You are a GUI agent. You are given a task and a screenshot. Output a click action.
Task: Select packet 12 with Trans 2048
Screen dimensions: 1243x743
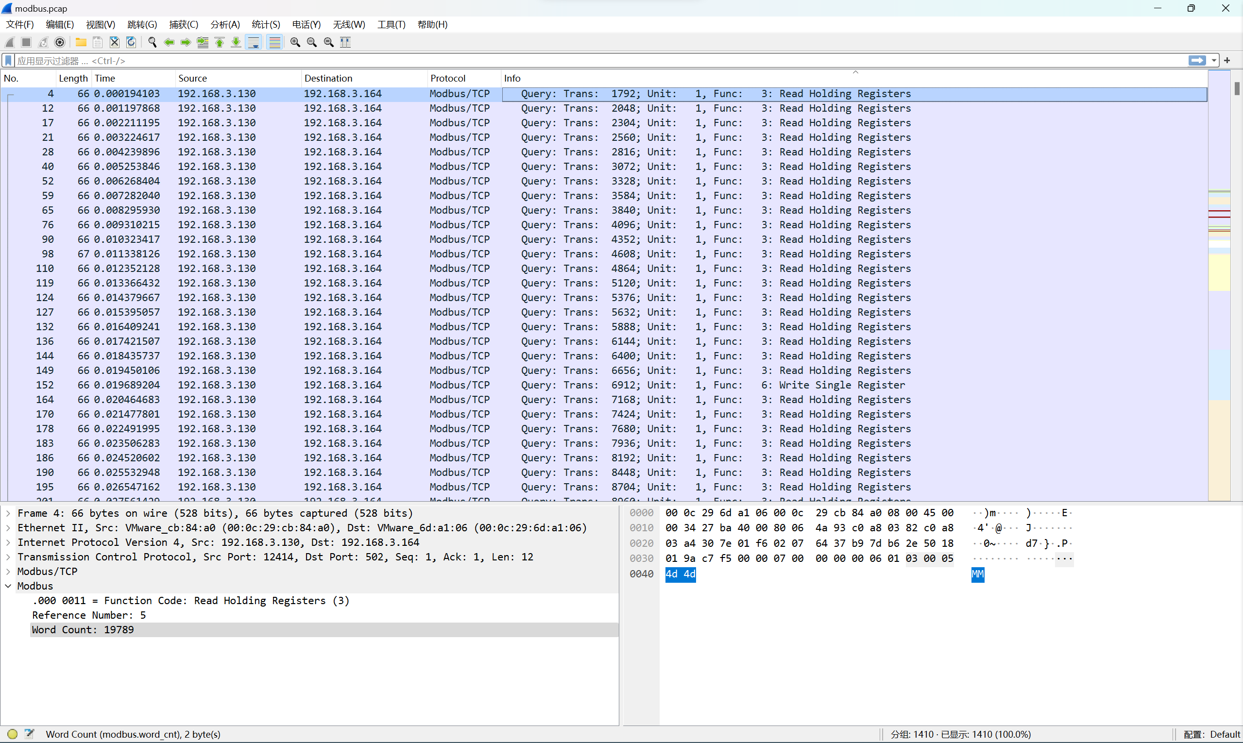pyautogui.click(x=604, y=108)
